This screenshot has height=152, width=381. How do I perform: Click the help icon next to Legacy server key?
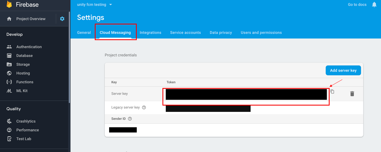[144, 107]
